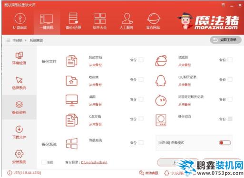
Task: Tick the C盘文档 backup checkbox
Action: coord(141,119)
